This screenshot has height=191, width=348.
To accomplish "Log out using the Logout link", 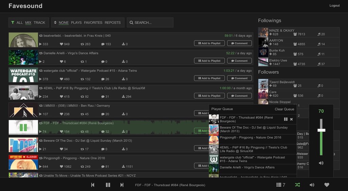I will (x=334, y=5).
